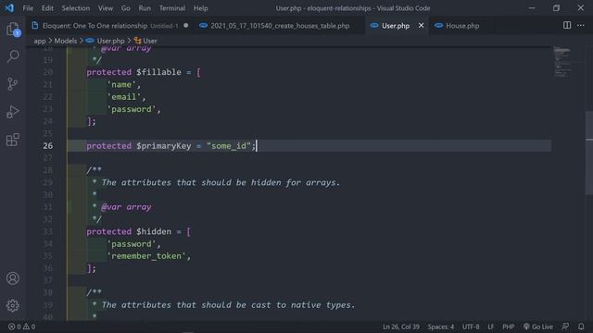Open the Run menu
Viewport: 593px width, 333px height.
click(145, 8)
